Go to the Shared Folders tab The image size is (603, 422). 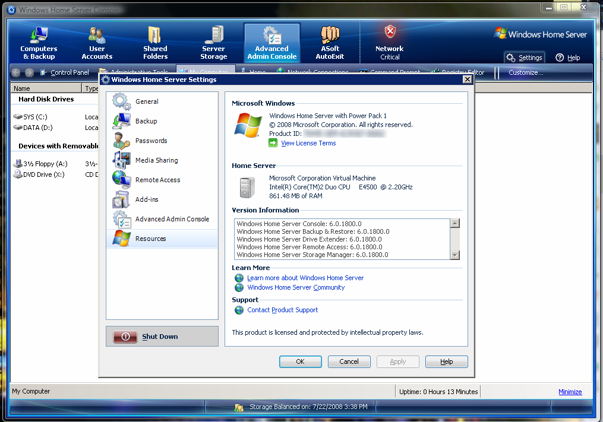pos(155,43)
